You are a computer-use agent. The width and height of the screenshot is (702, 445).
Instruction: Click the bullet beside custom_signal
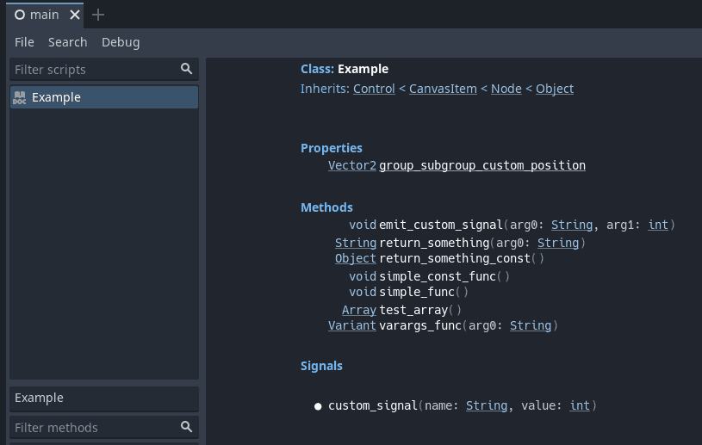(x=318, y=406)
